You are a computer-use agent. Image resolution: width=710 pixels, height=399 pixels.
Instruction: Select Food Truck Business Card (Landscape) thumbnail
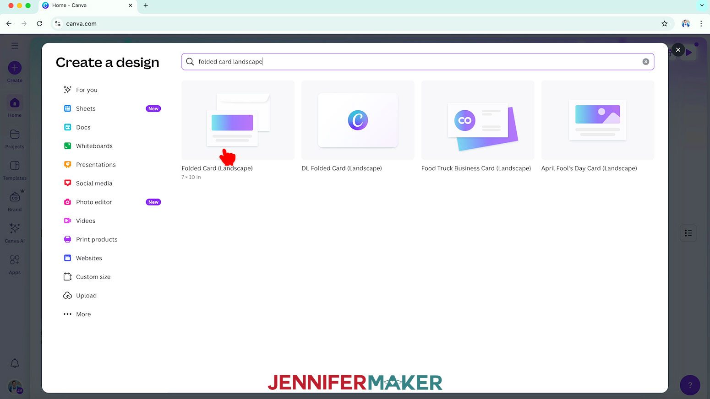click(x=478, y=120)
